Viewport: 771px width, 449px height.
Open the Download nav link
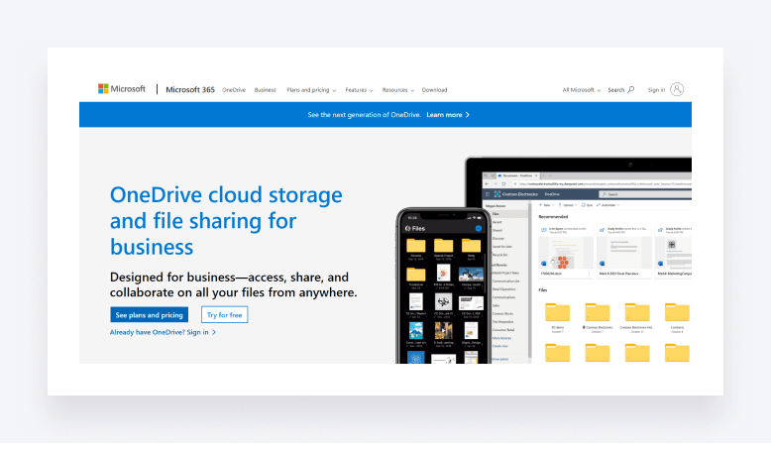tap(434, 90)
